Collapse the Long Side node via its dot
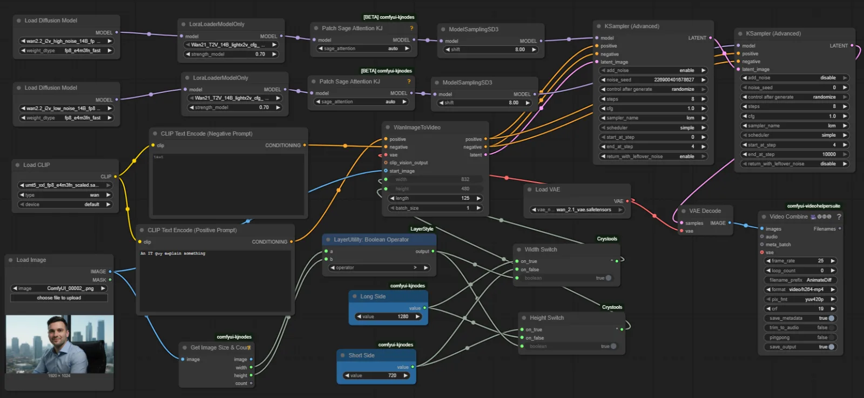Screen dimensions: 864x398 tap(355, 296)
